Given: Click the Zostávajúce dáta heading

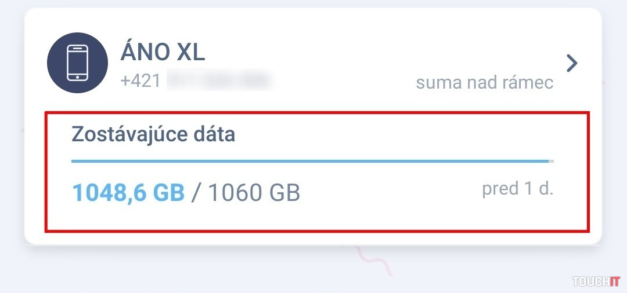Looking at the screenshot, I should 153,135.
